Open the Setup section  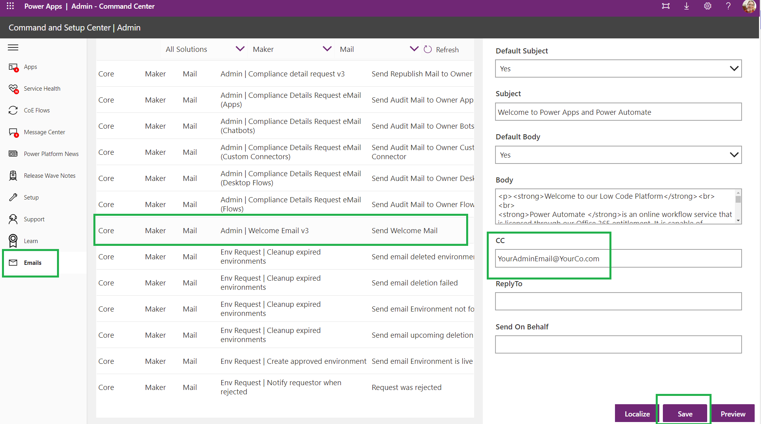click(31, 197)
